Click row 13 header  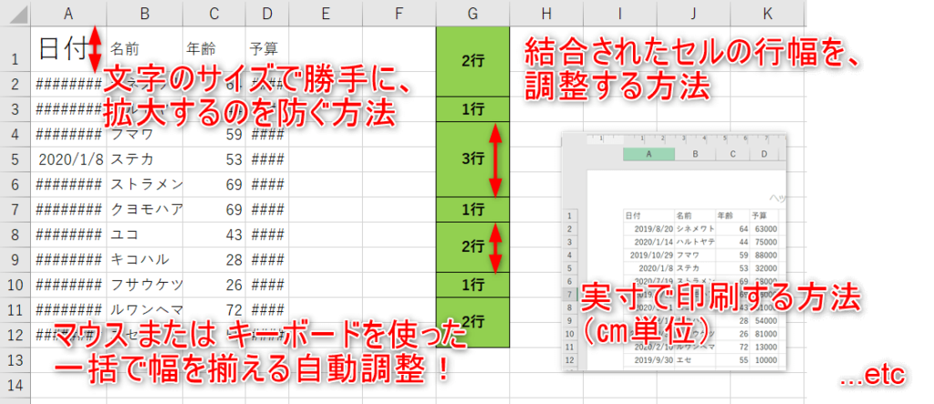(x=16, y=358)
